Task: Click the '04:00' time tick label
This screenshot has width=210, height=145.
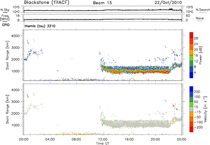Action: (50, 140)
